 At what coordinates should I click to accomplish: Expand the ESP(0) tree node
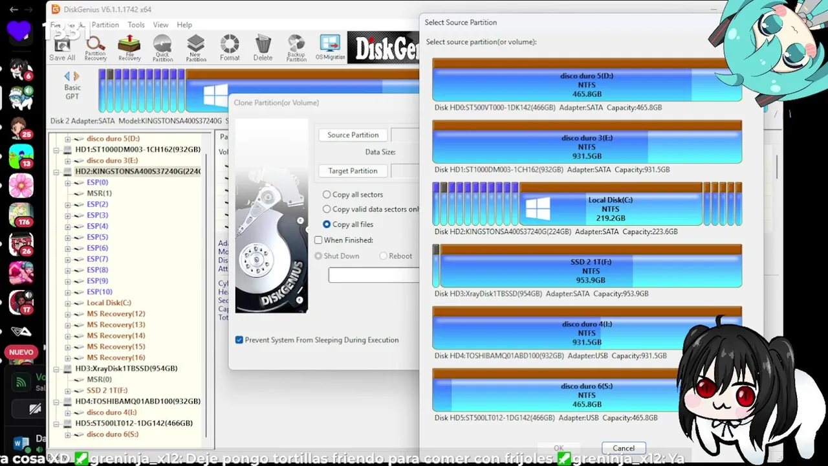coord(67,183)
